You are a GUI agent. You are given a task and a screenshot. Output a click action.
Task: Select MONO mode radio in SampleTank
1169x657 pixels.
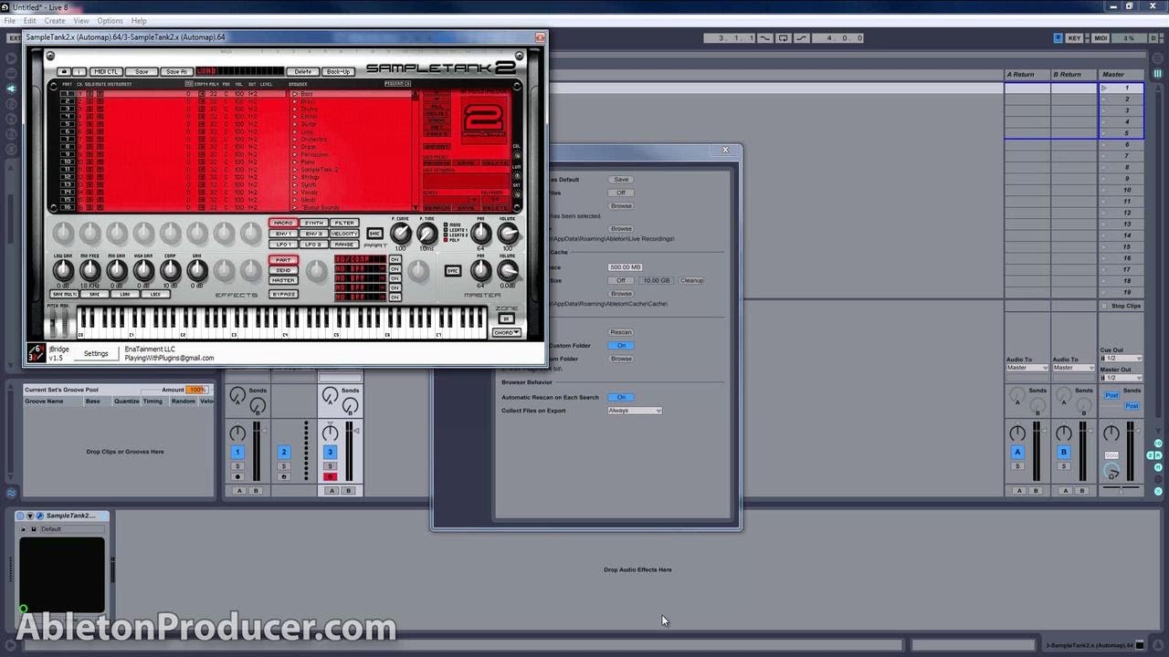pyautogui.click(x=446, y=224)
